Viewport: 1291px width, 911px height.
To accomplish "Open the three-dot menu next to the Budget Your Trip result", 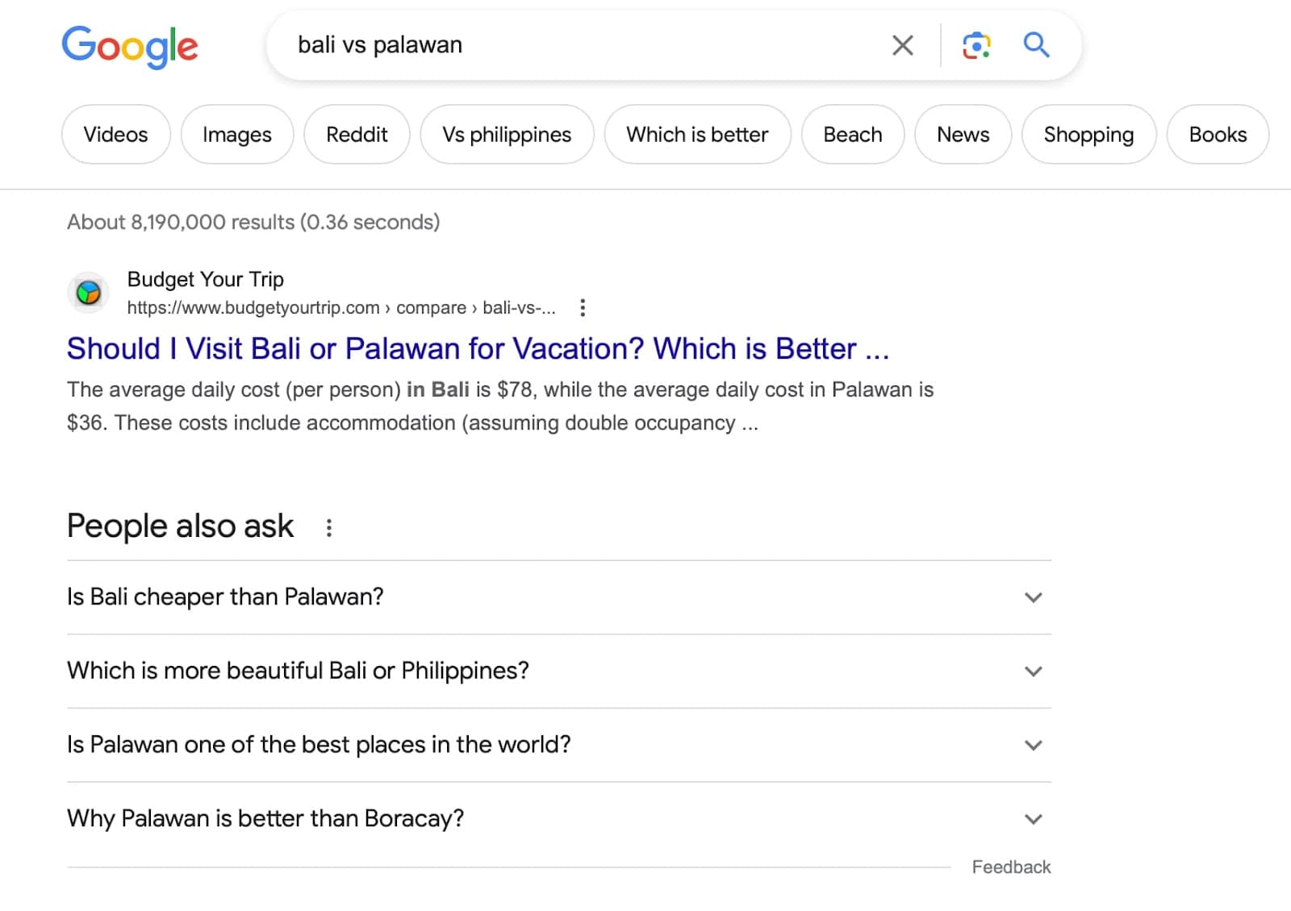I will click(x=583, y=307).
